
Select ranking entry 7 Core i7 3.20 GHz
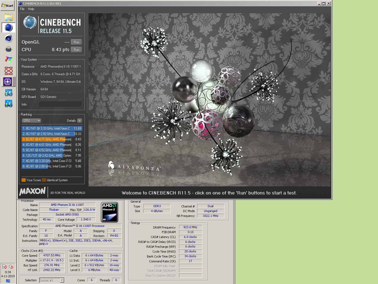click(52, 161)
